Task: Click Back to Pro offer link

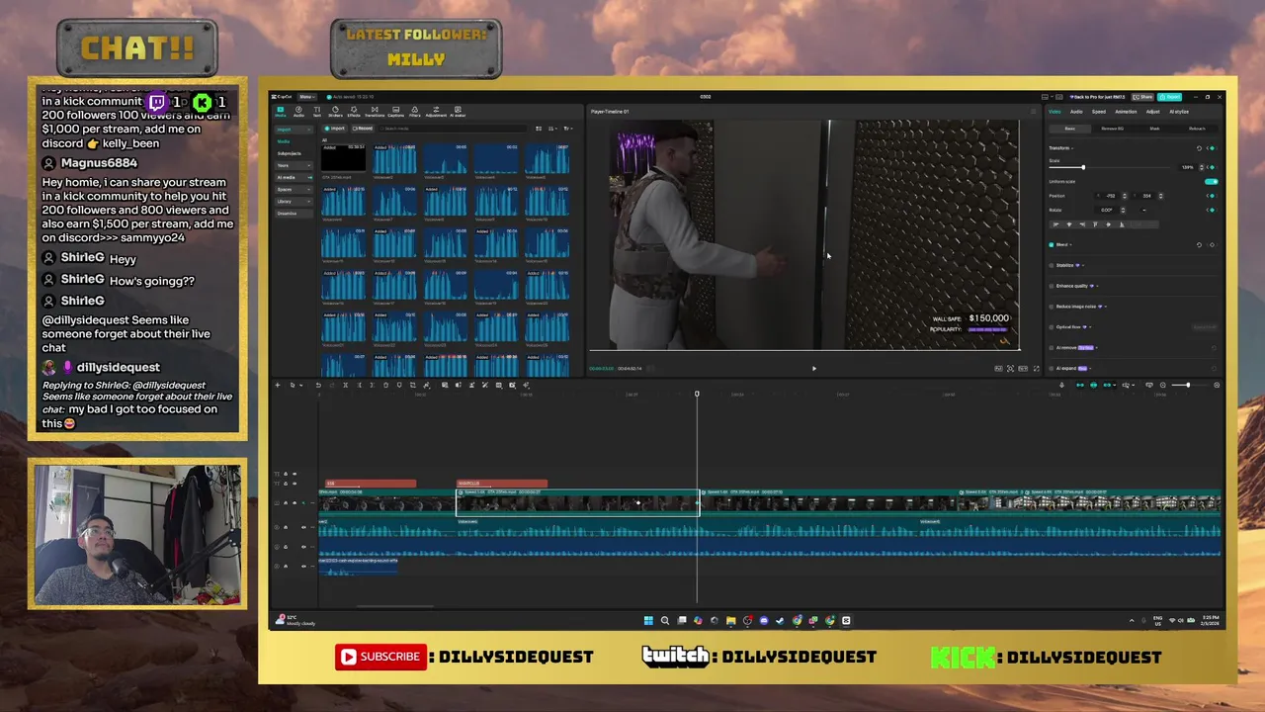Action: (x=1097, y=97)
